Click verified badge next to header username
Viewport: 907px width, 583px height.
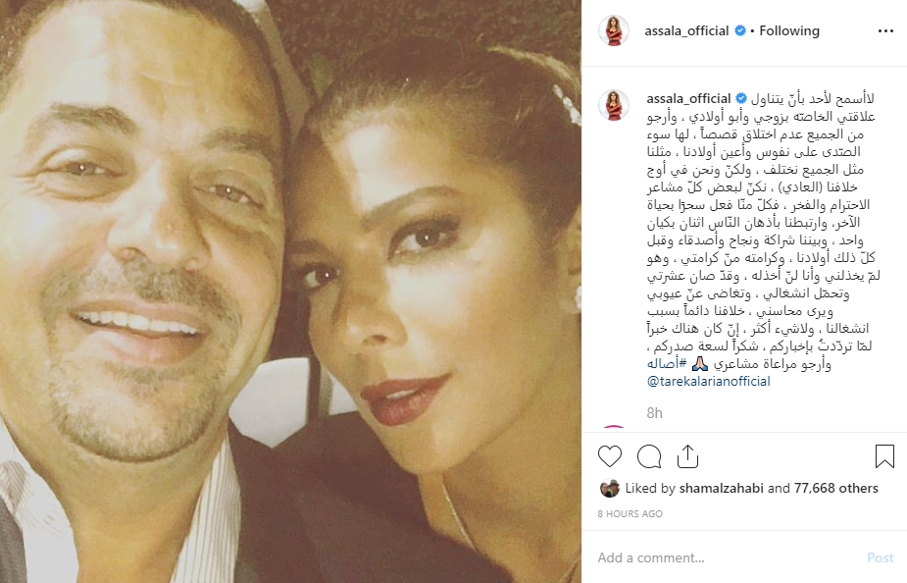click(740, 30)
